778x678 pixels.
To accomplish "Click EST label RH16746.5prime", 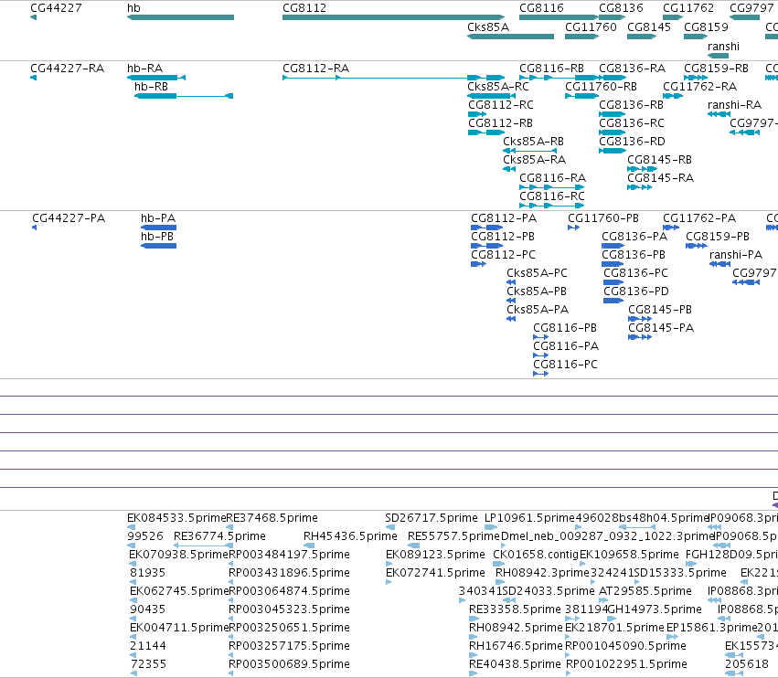I will tap(516, 646).
